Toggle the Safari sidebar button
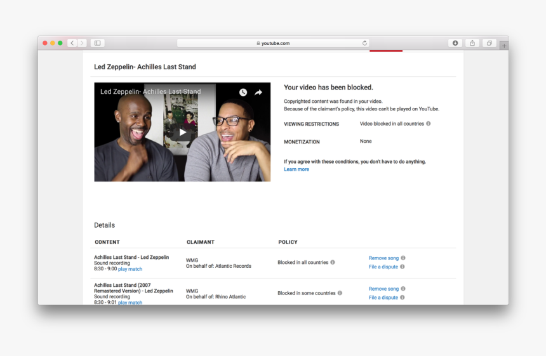Screen dimensions: 546x356 pyautogui.click(x=98, y=43)
